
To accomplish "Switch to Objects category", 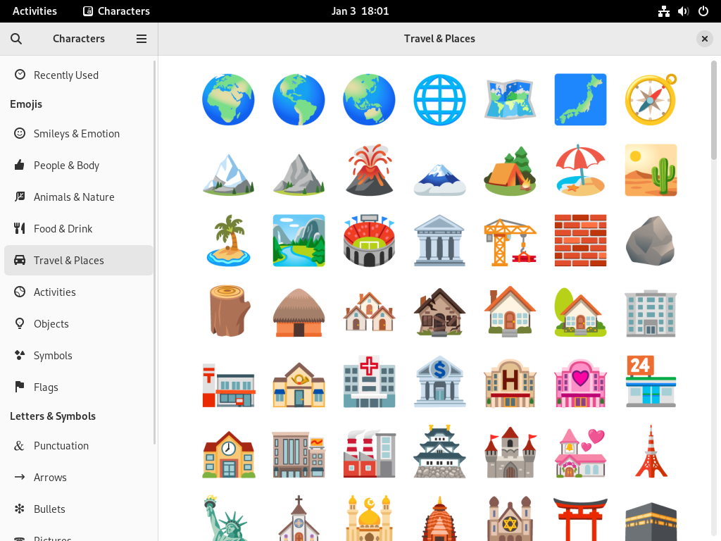I will pyautogui.click(x=79, y=324).
